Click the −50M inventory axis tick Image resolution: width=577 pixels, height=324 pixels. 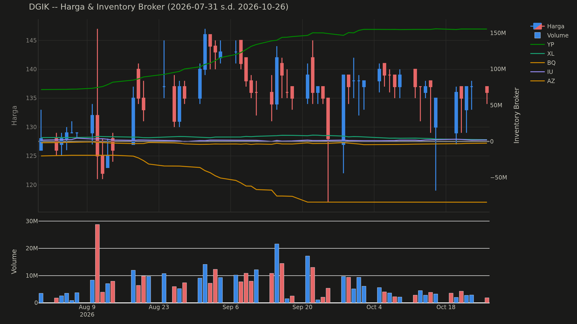(x=498, y=178)
